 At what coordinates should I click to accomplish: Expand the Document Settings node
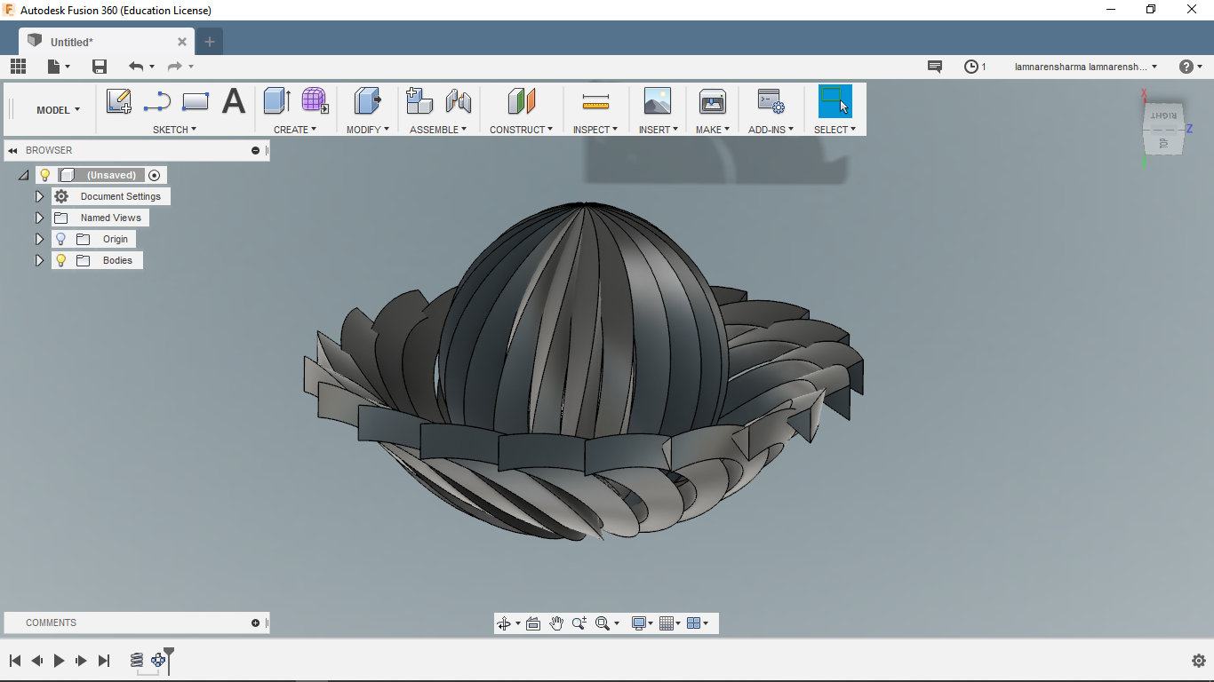(39, 196)
